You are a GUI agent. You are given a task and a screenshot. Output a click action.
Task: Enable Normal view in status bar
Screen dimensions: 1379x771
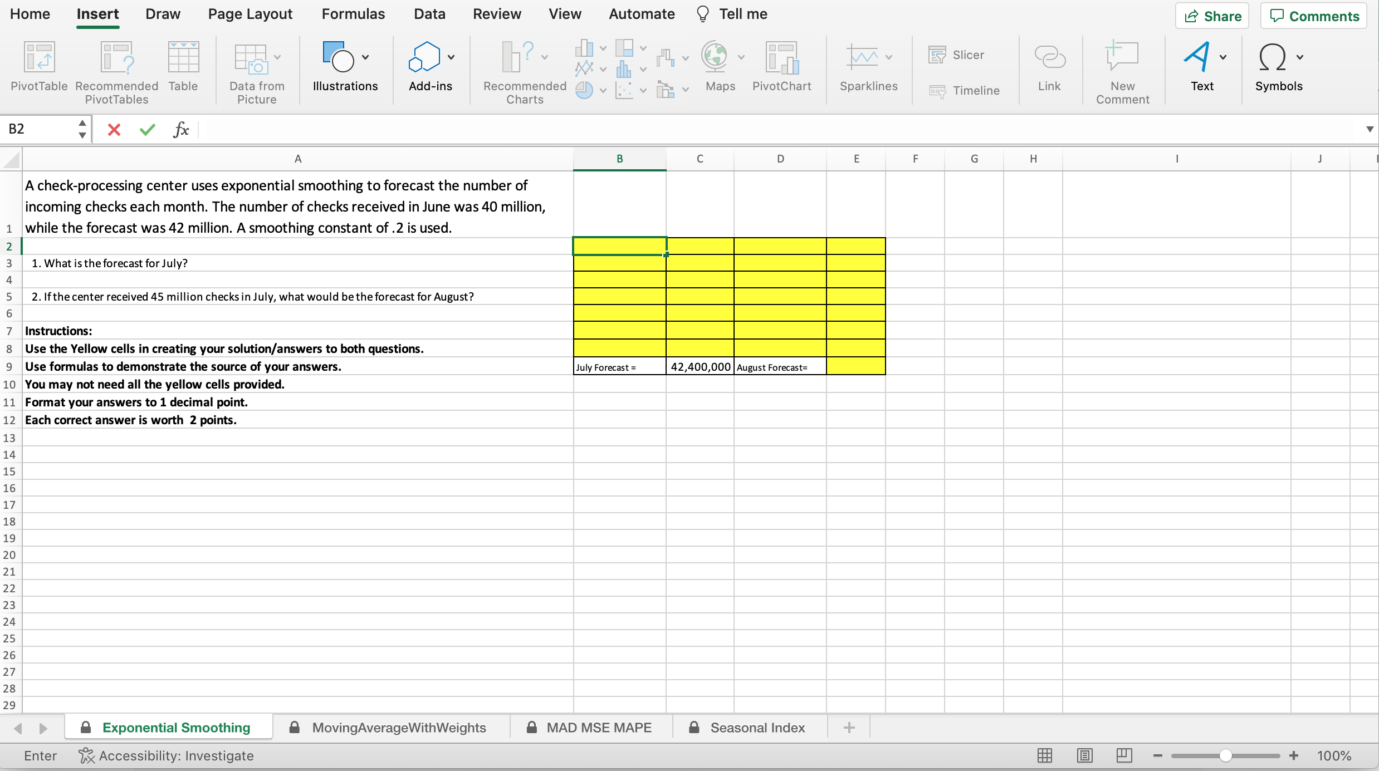(1044, 755)
